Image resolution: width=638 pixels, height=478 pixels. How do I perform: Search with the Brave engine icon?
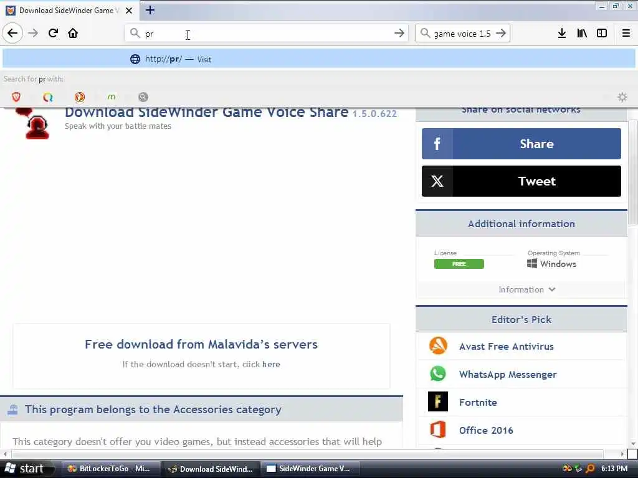(x=16, y=96)
